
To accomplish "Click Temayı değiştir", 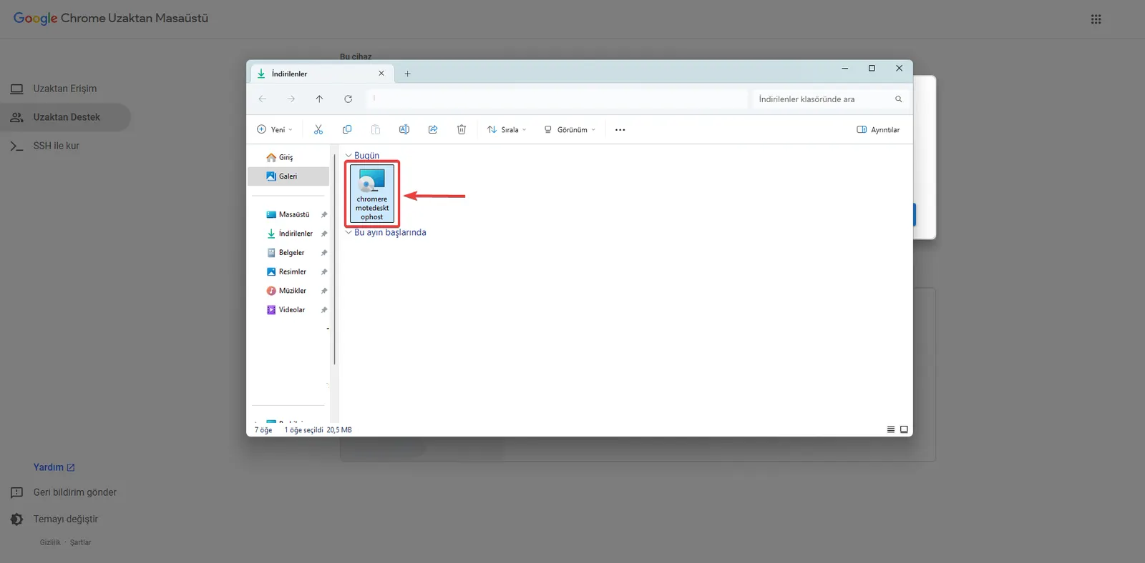I will pos(65,519).
